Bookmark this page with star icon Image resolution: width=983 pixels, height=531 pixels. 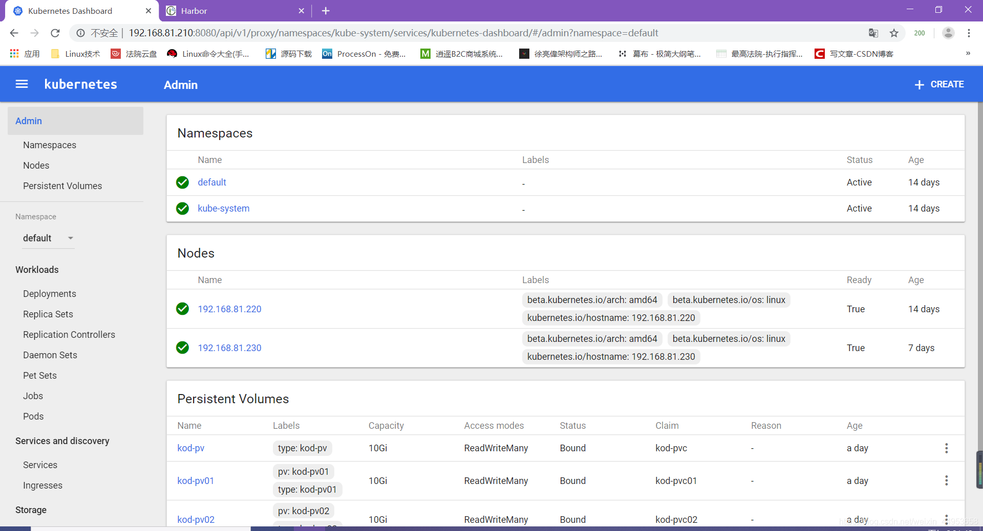(x=894, y=33)
